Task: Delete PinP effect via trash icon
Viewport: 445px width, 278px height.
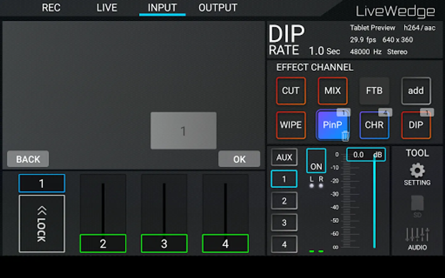Action: (x=345, y=136)
